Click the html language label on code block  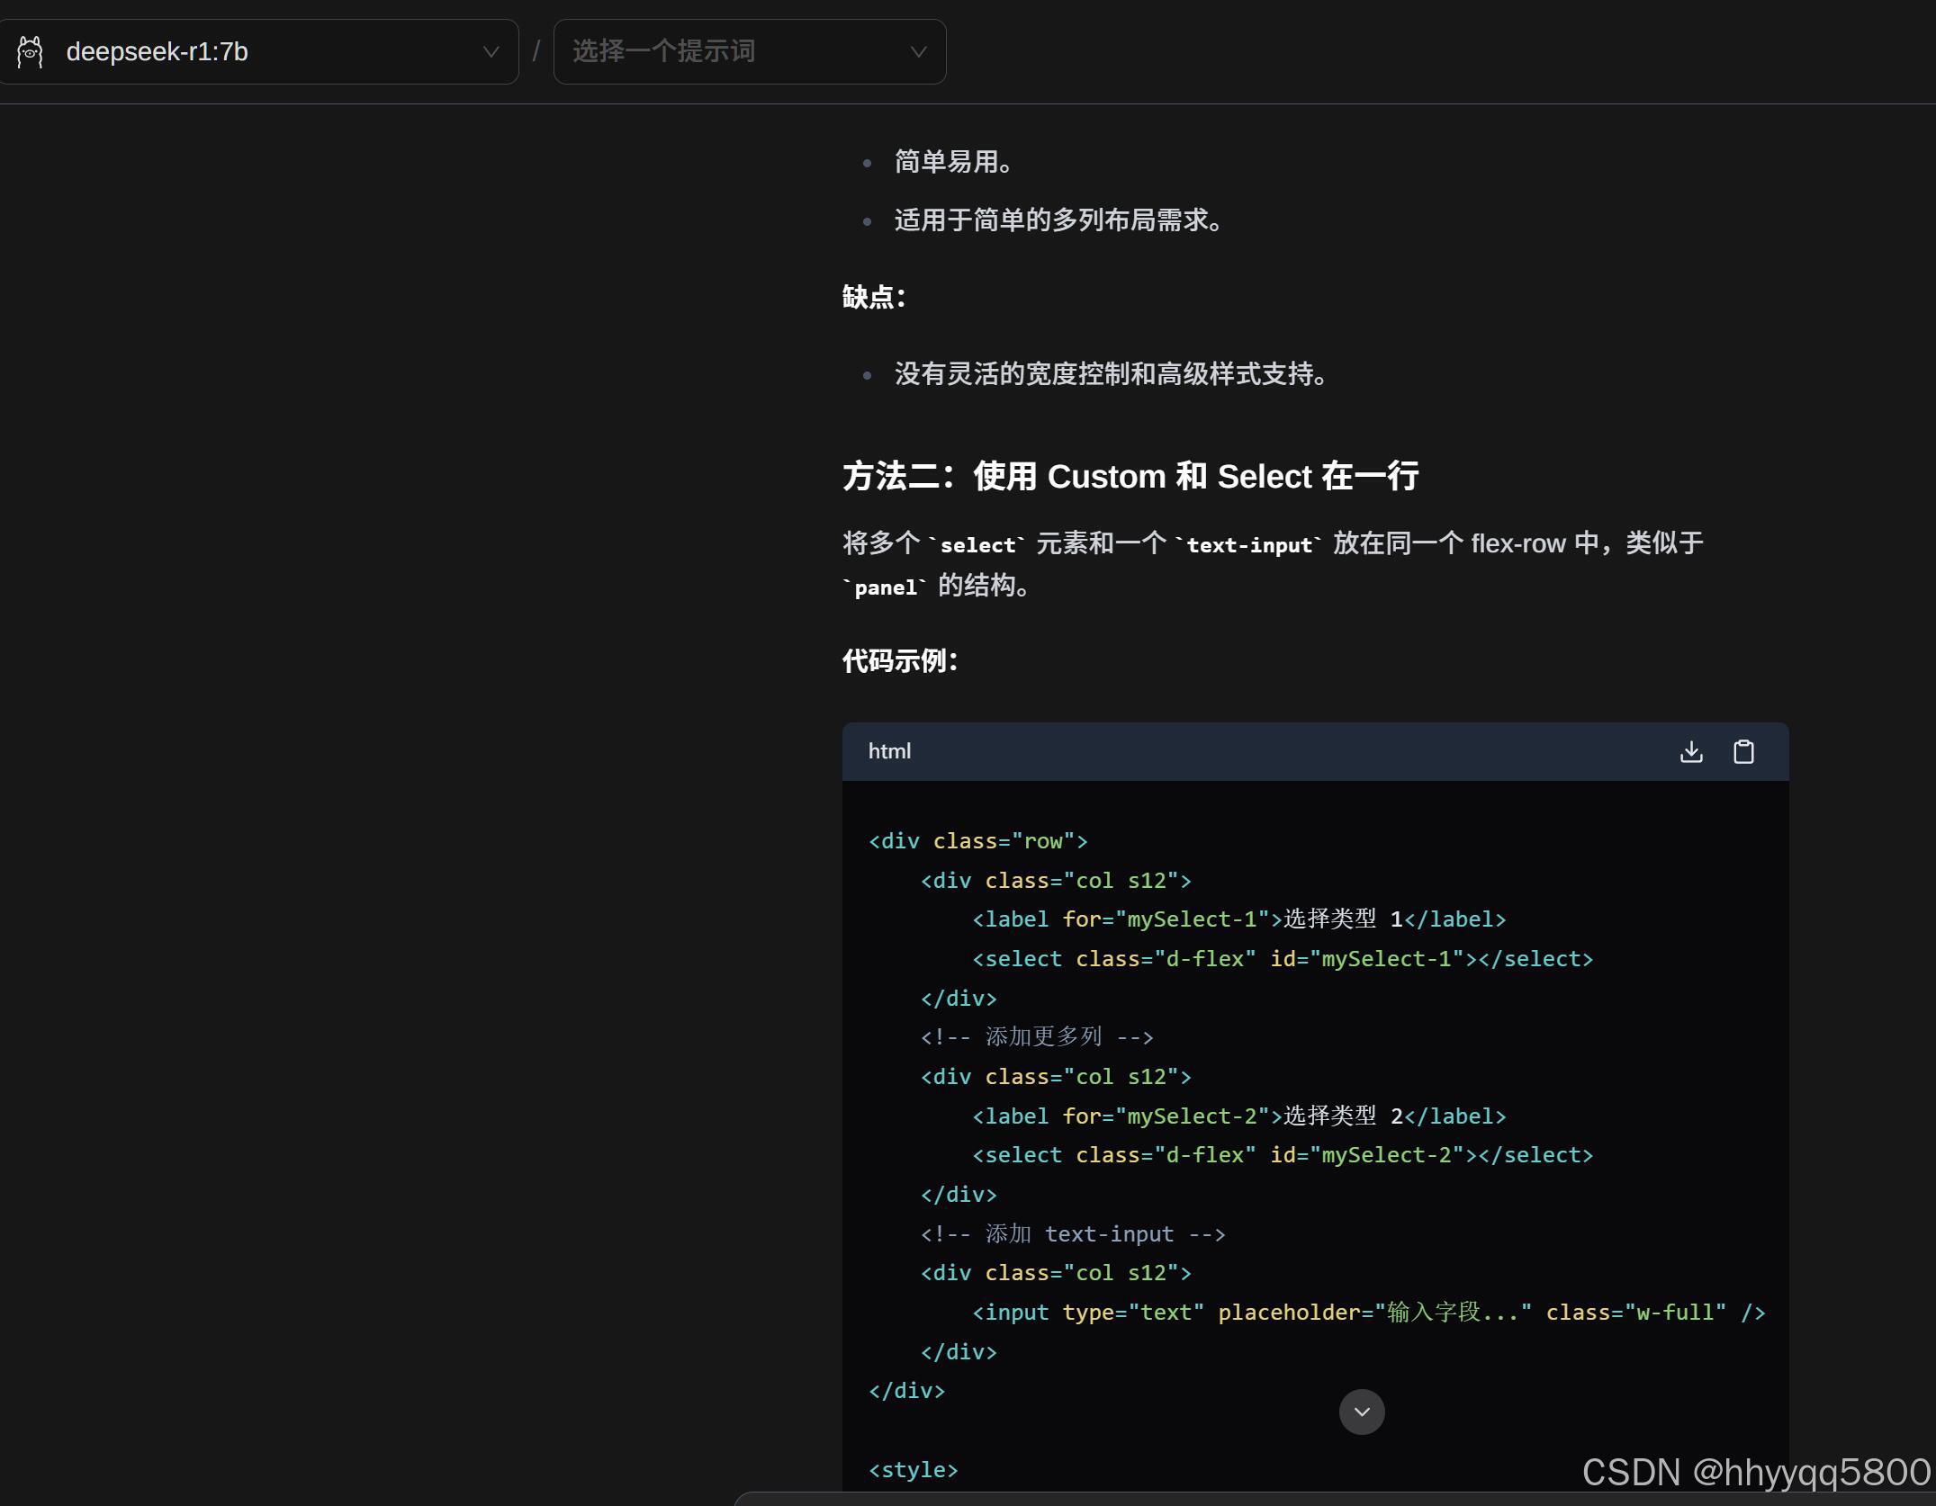click(889, 751)
